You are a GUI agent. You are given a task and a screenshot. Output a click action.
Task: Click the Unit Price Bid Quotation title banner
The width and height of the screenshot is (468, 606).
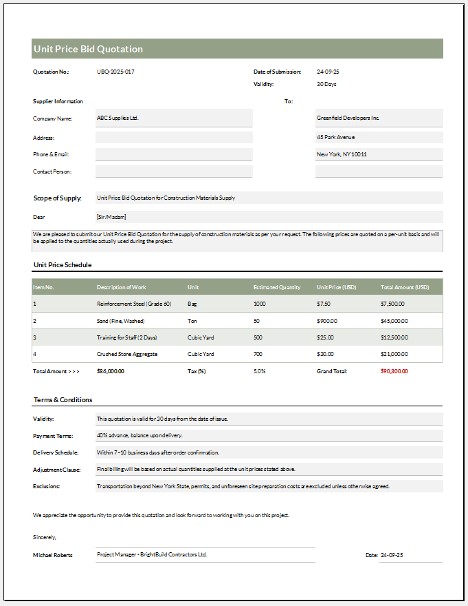[x=237, y=49]
